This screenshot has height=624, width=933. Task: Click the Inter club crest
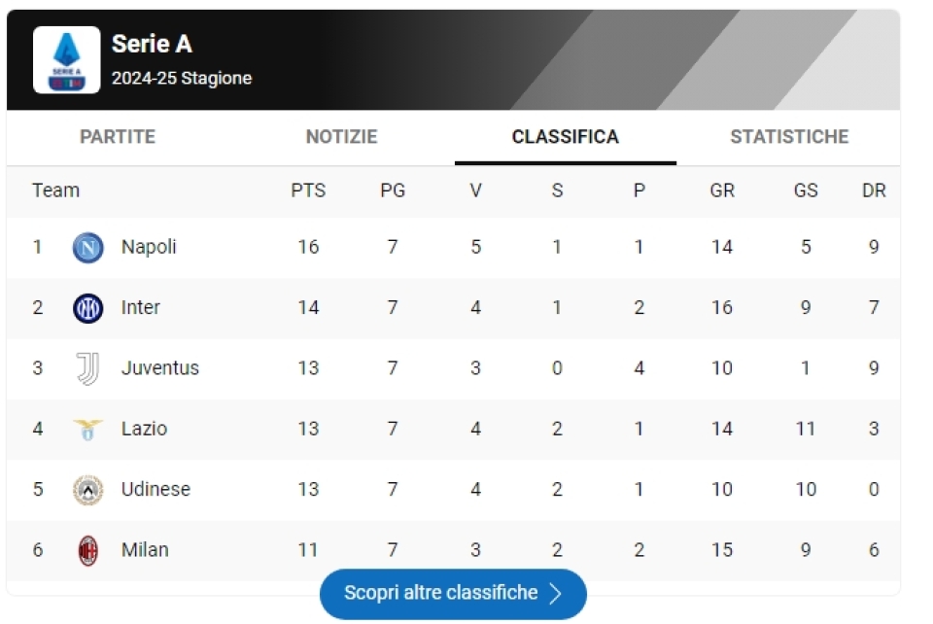pos(87,308)
